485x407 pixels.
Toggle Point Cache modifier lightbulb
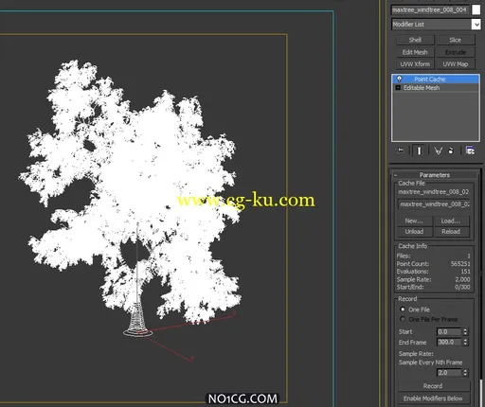[x=399, y=79]
